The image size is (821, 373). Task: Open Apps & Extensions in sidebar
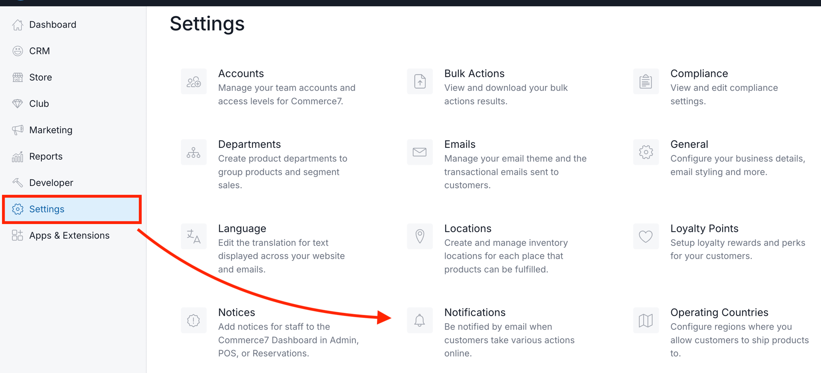69,236
